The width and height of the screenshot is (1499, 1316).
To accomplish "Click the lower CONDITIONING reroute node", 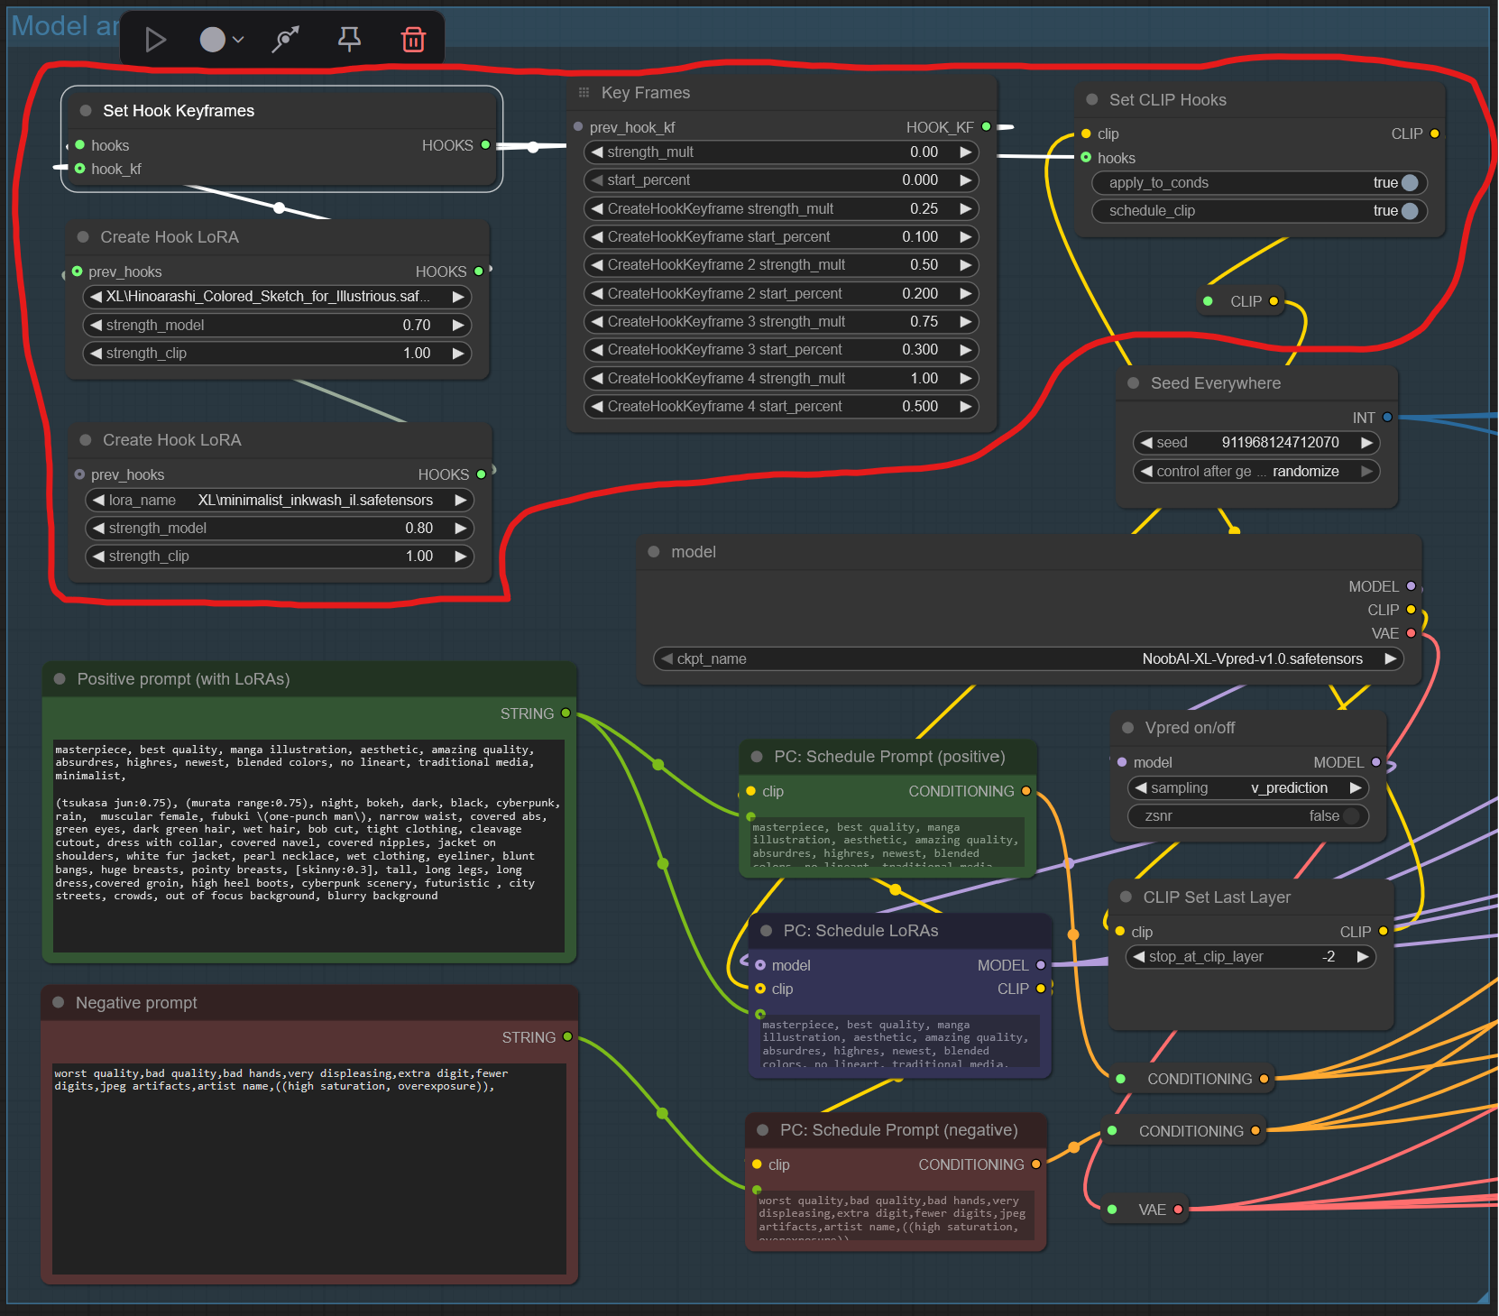I will click(x=1183, y=1131).
